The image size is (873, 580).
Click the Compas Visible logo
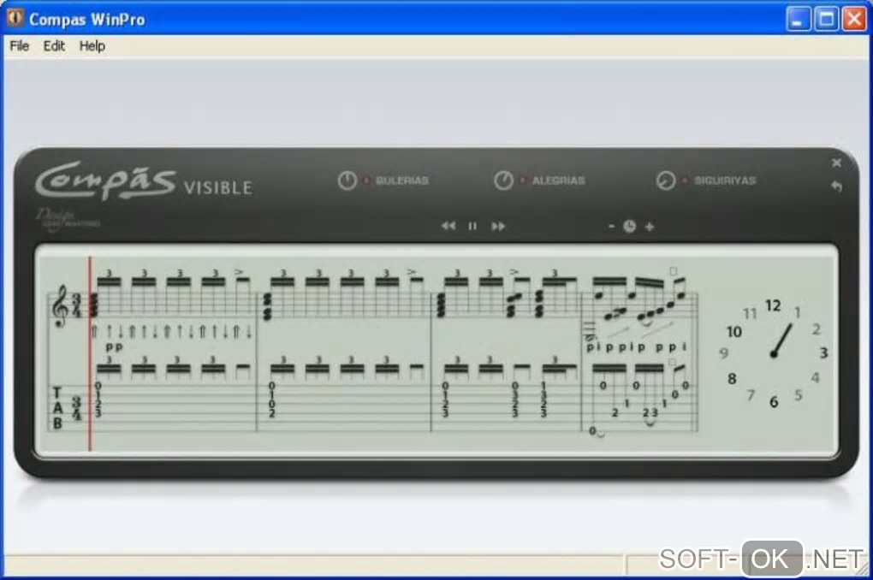144,181
